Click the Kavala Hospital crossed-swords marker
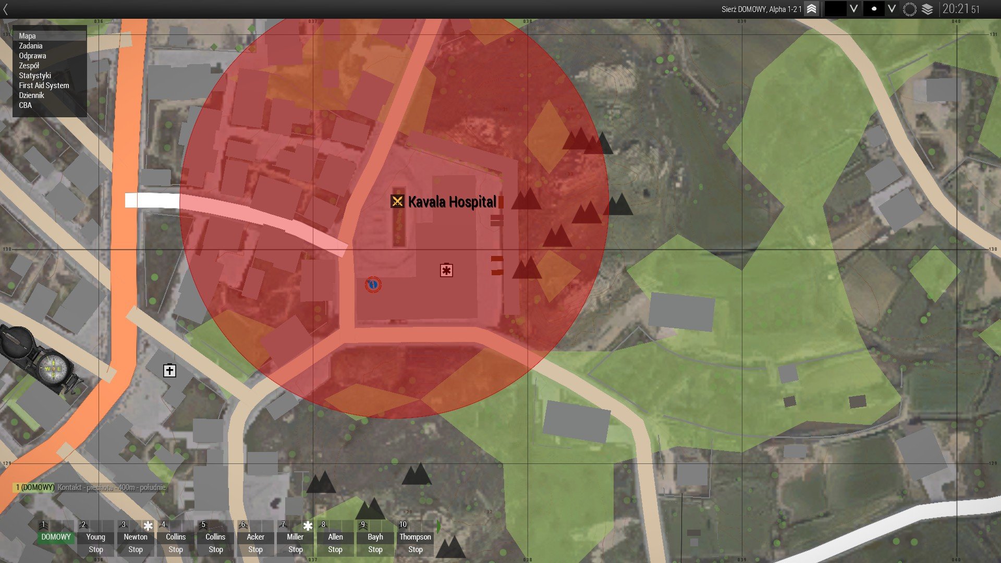Image resolution: width=1001 pixels, height=563 pixels. coord(397,201)
